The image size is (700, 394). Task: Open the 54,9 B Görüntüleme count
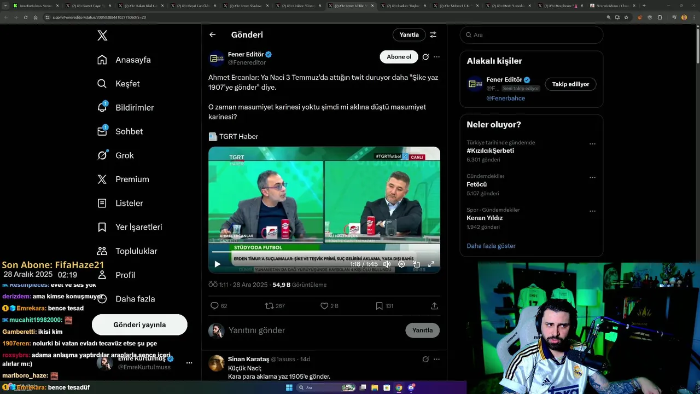tap(300, 285)
